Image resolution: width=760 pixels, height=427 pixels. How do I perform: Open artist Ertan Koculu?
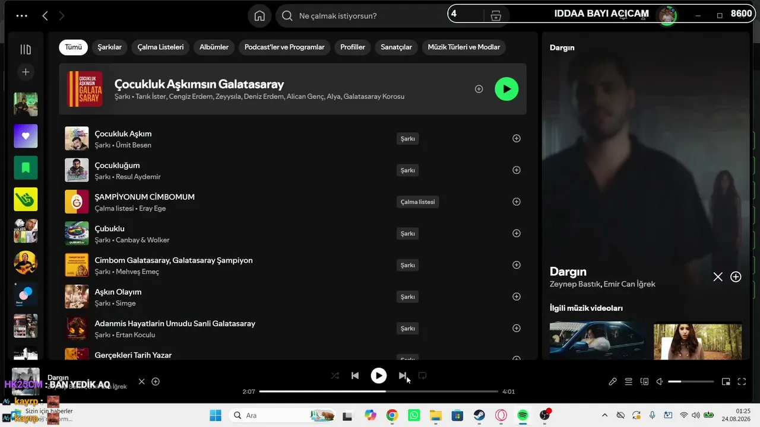[135, 334]
